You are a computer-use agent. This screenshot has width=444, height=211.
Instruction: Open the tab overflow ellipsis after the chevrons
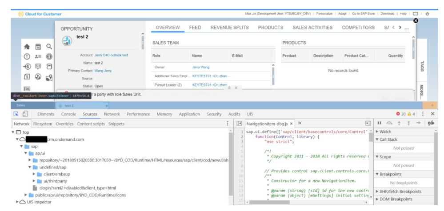coord(407,28)
